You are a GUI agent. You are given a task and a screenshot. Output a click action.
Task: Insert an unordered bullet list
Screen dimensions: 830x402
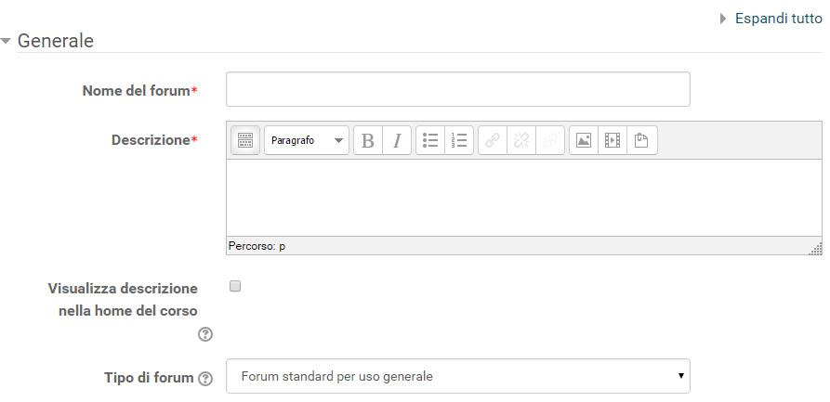click(x=430, y=140)
